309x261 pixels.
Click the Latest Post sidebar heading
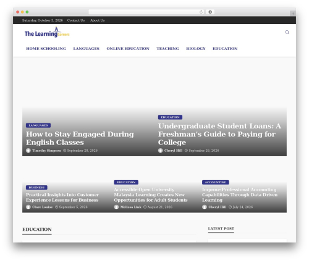coord(221,228)
